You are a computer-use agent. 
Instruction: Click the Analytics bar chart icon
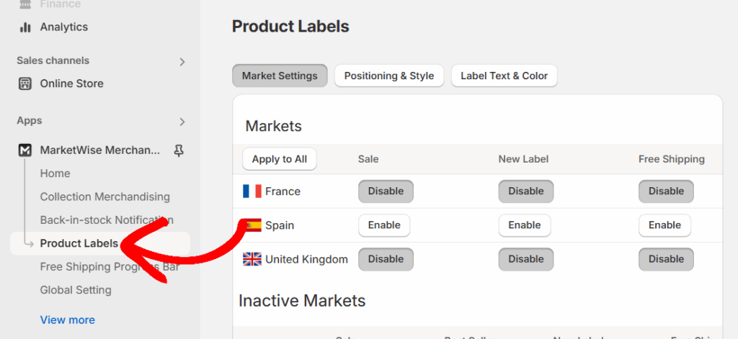coord(25,27)
